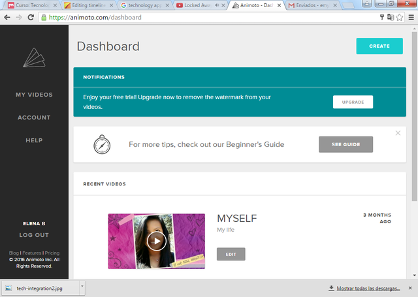
Task: Close the Editing timeline tab
Action: (112, 5)
